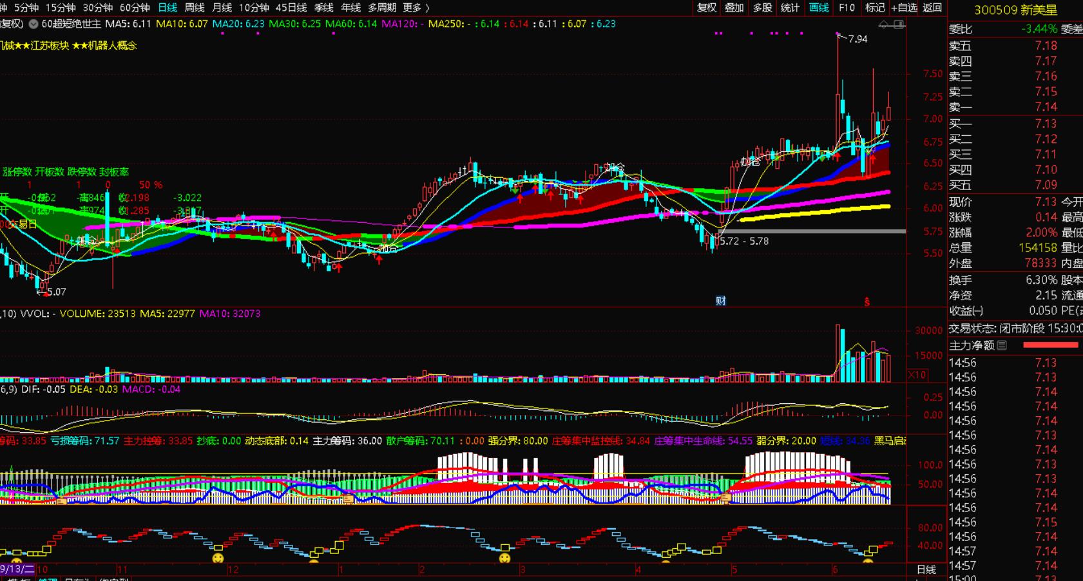This screenshot has width=1083, height=581.
Task: Click the 主力净额 red bar
Action: point(1051,345)
